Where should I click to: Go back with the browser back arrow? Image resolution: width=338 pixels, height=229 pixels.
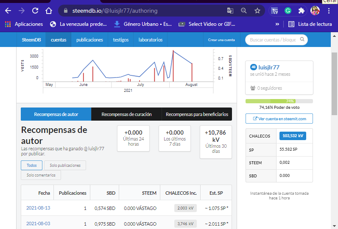8,11
